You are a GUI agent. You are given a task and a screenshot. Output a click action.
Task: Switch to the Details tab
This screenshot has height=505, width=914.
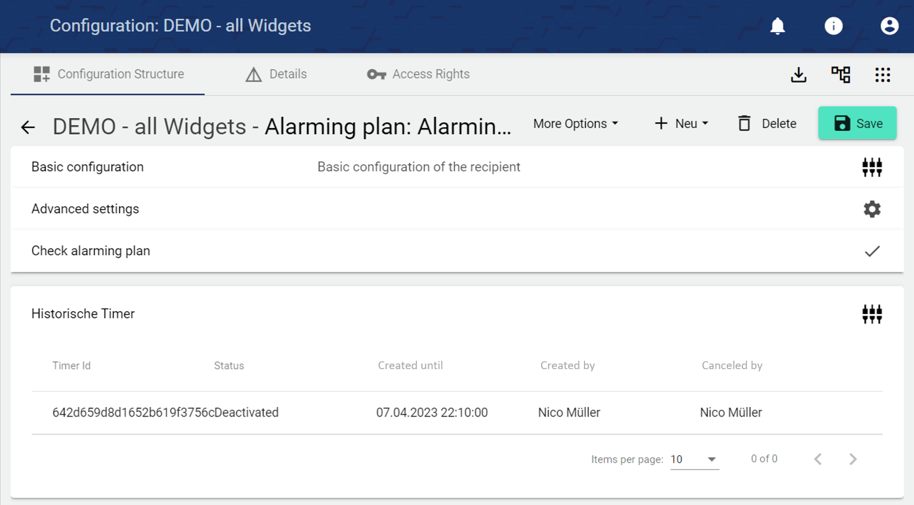276,74
